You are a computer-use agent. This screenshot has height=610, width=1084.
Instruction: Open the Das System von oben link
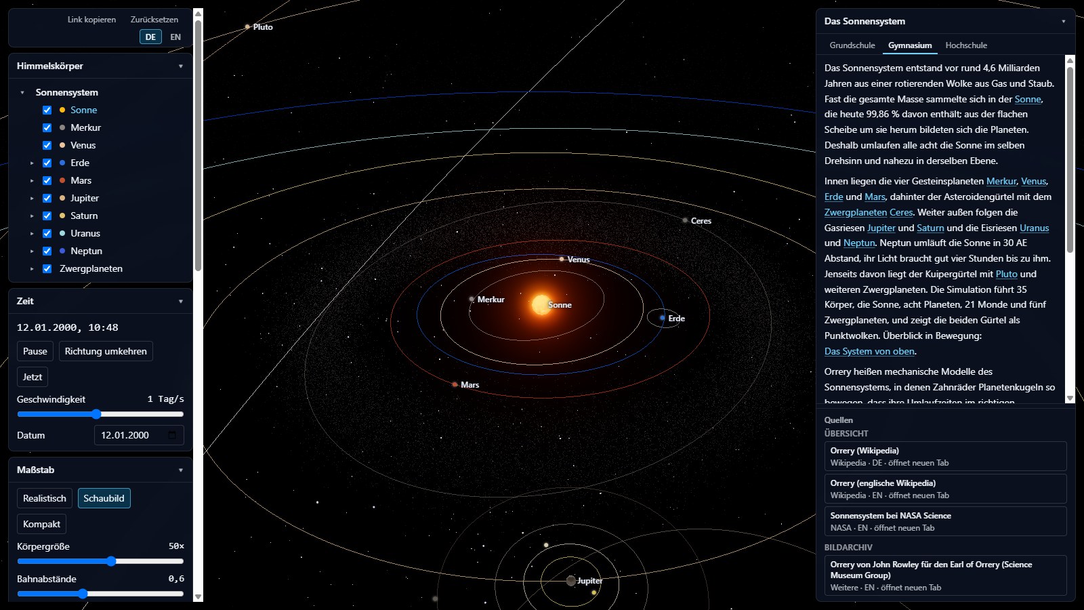tap(870, 351)
